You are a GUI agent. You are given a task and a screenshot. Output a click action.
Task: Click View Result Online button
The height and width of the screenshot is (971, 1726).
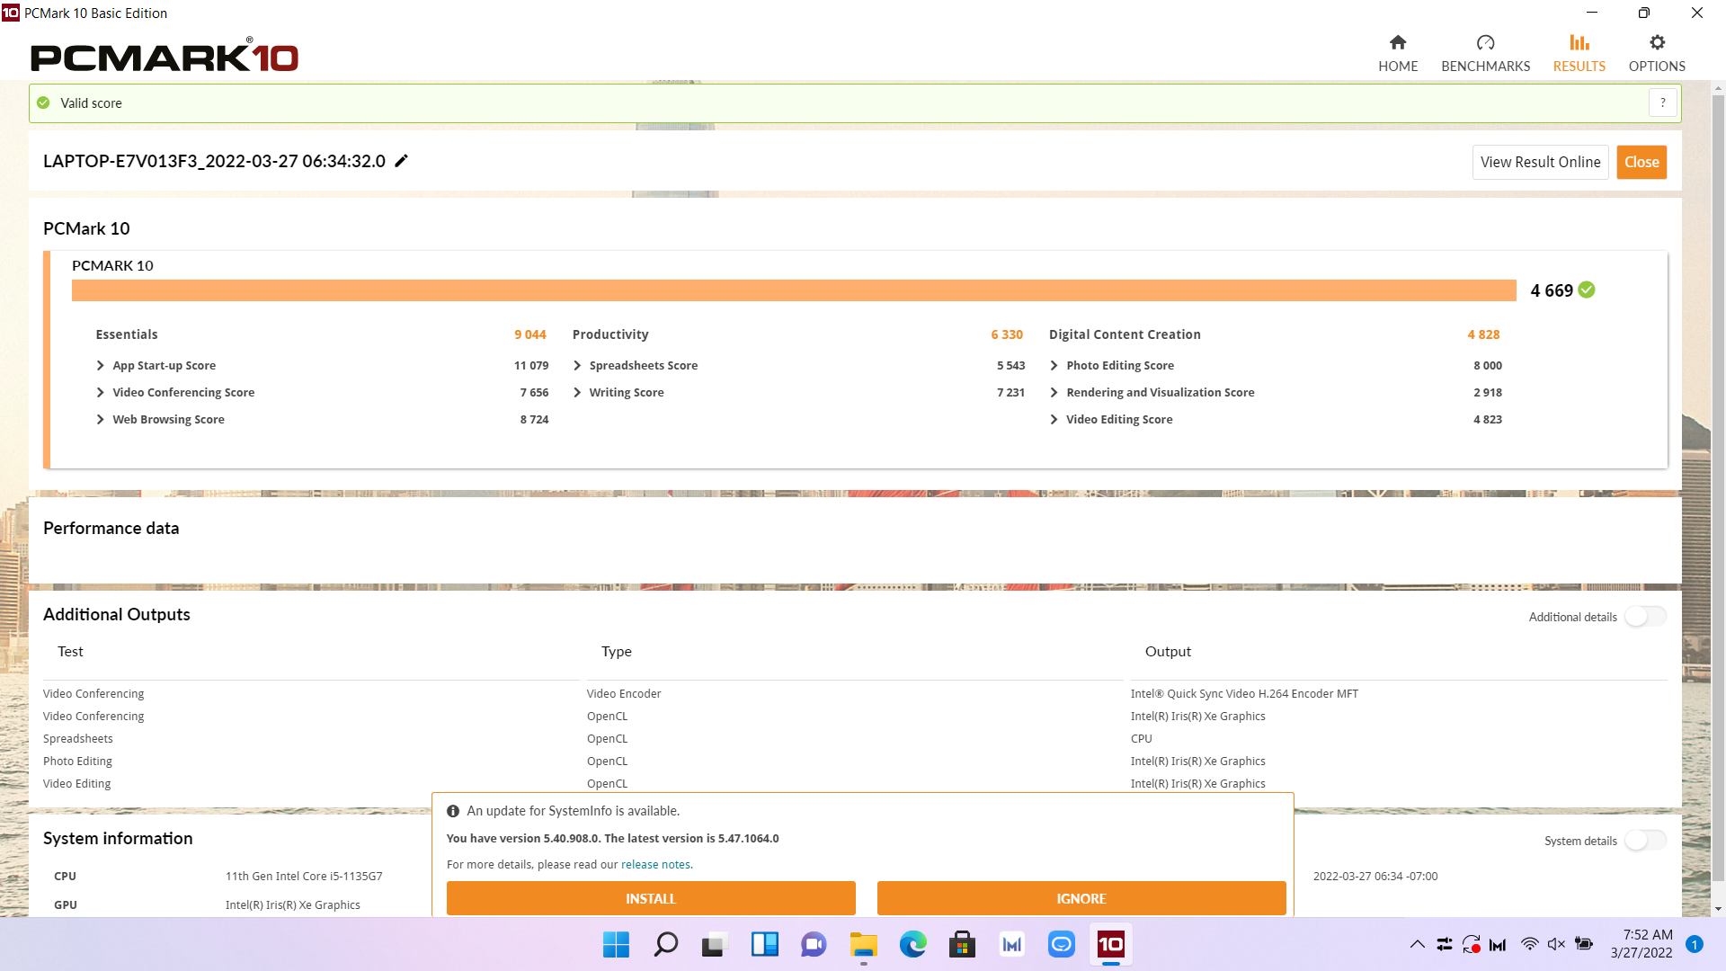[x=1540, y=162]
